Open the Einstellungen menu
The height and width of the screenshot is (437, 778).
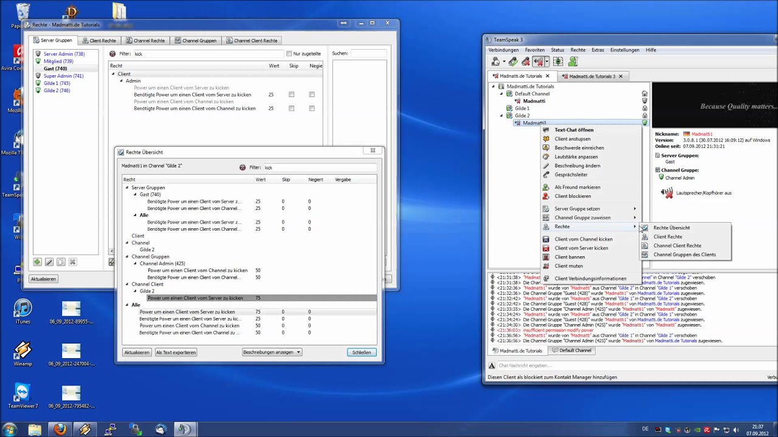(625, 50)
